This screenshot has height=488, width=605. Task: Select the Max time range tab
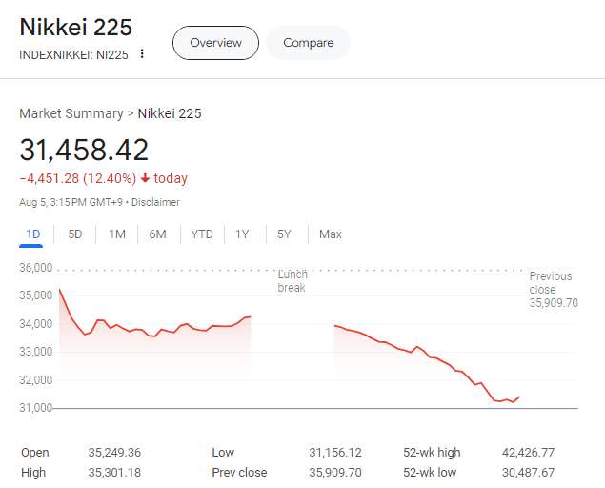[x=331, y=234]
